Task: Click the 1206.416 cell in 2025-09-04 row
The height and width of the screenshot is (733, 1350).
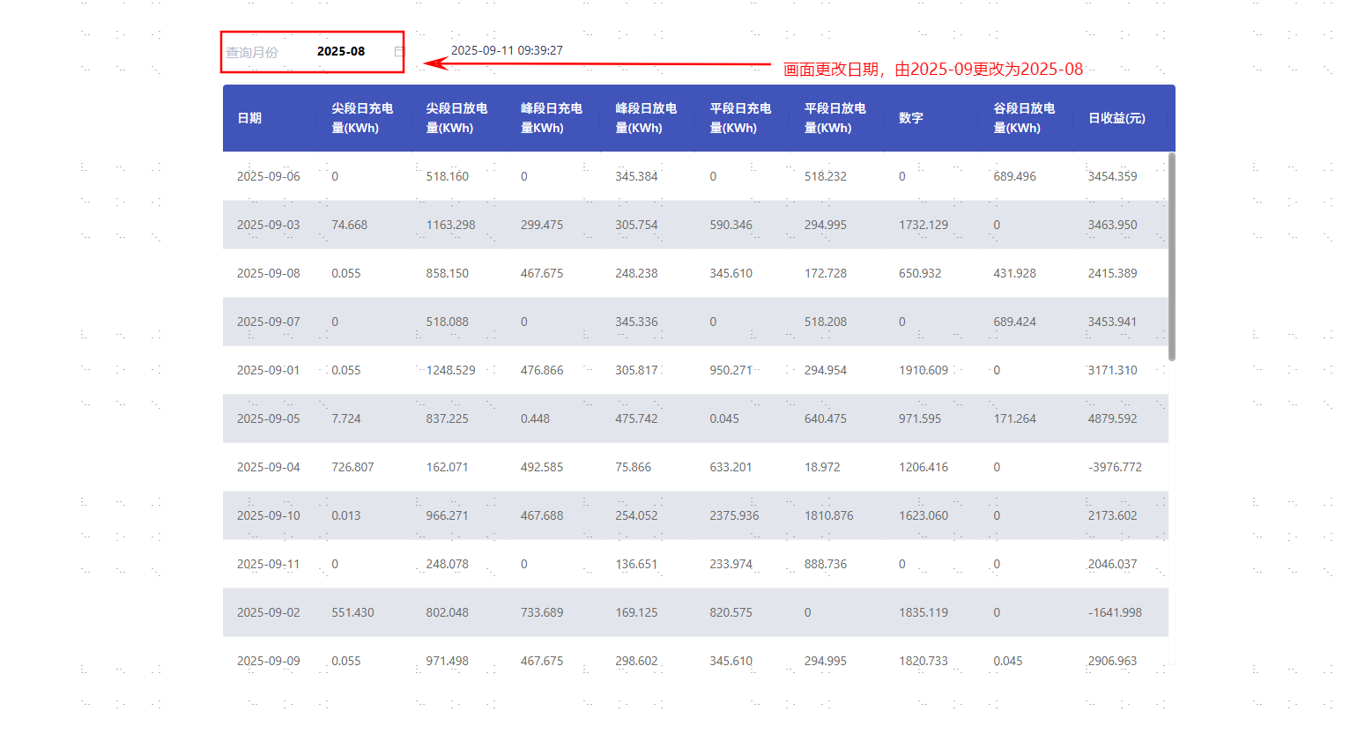Action: pyautogui.click(x=923, y=467)
